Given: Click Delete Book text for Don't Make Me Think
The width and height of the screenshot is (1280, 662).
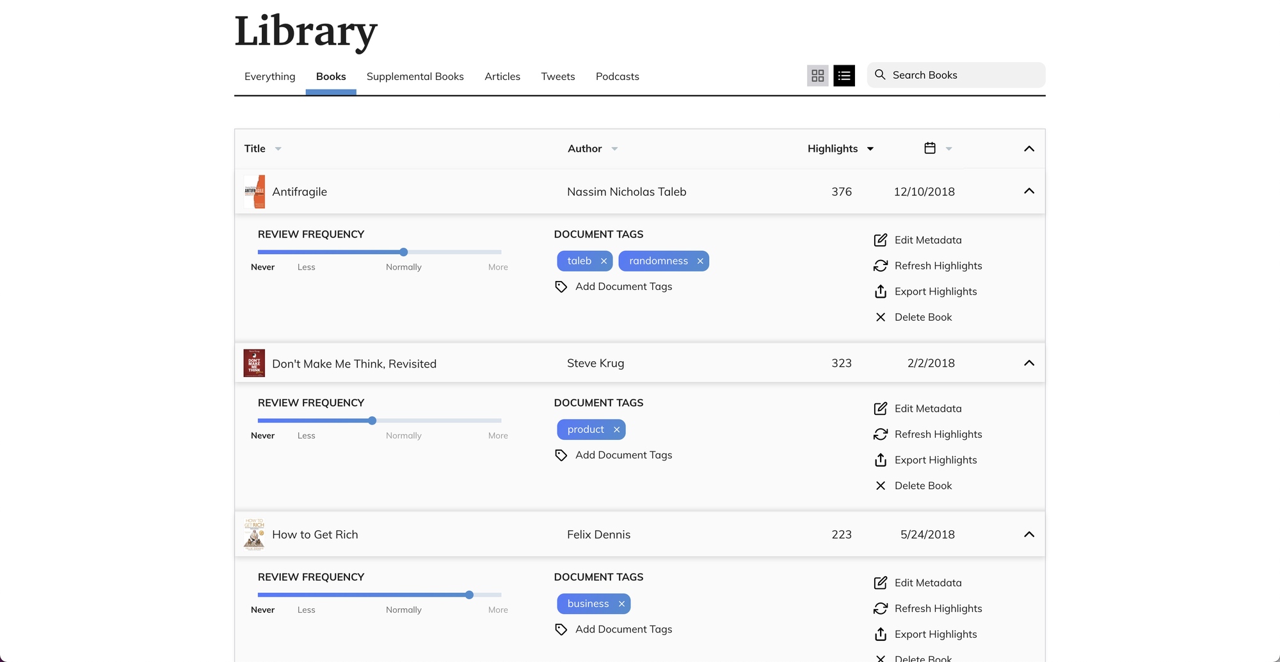Looking at the screenshot, I should (x=924, y=485).
